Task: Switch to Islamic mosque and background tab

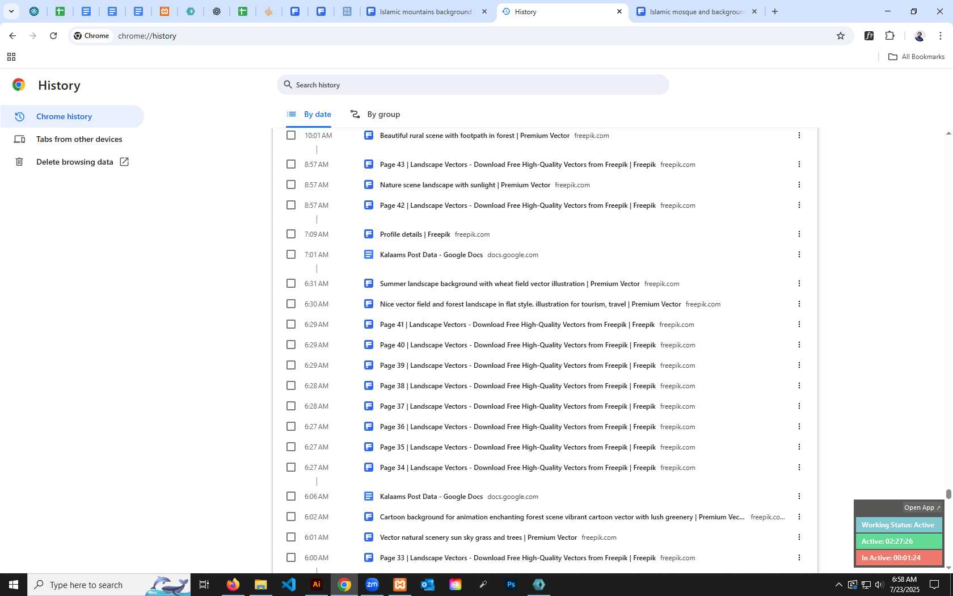Action: [697, 11]
